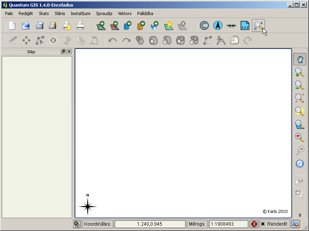Select features with selection tool
This screenshot has height=231, width=309.
click(x=300, y=195)
